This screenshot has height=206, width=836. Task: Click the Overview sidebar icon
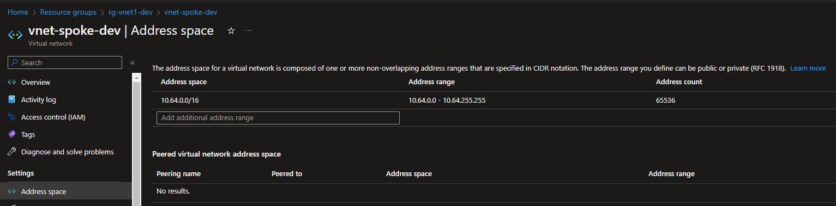(11, 83)
